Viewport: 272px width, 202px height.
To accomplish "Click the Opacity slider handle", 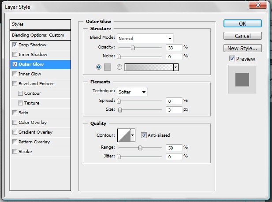I will [133, 47].
